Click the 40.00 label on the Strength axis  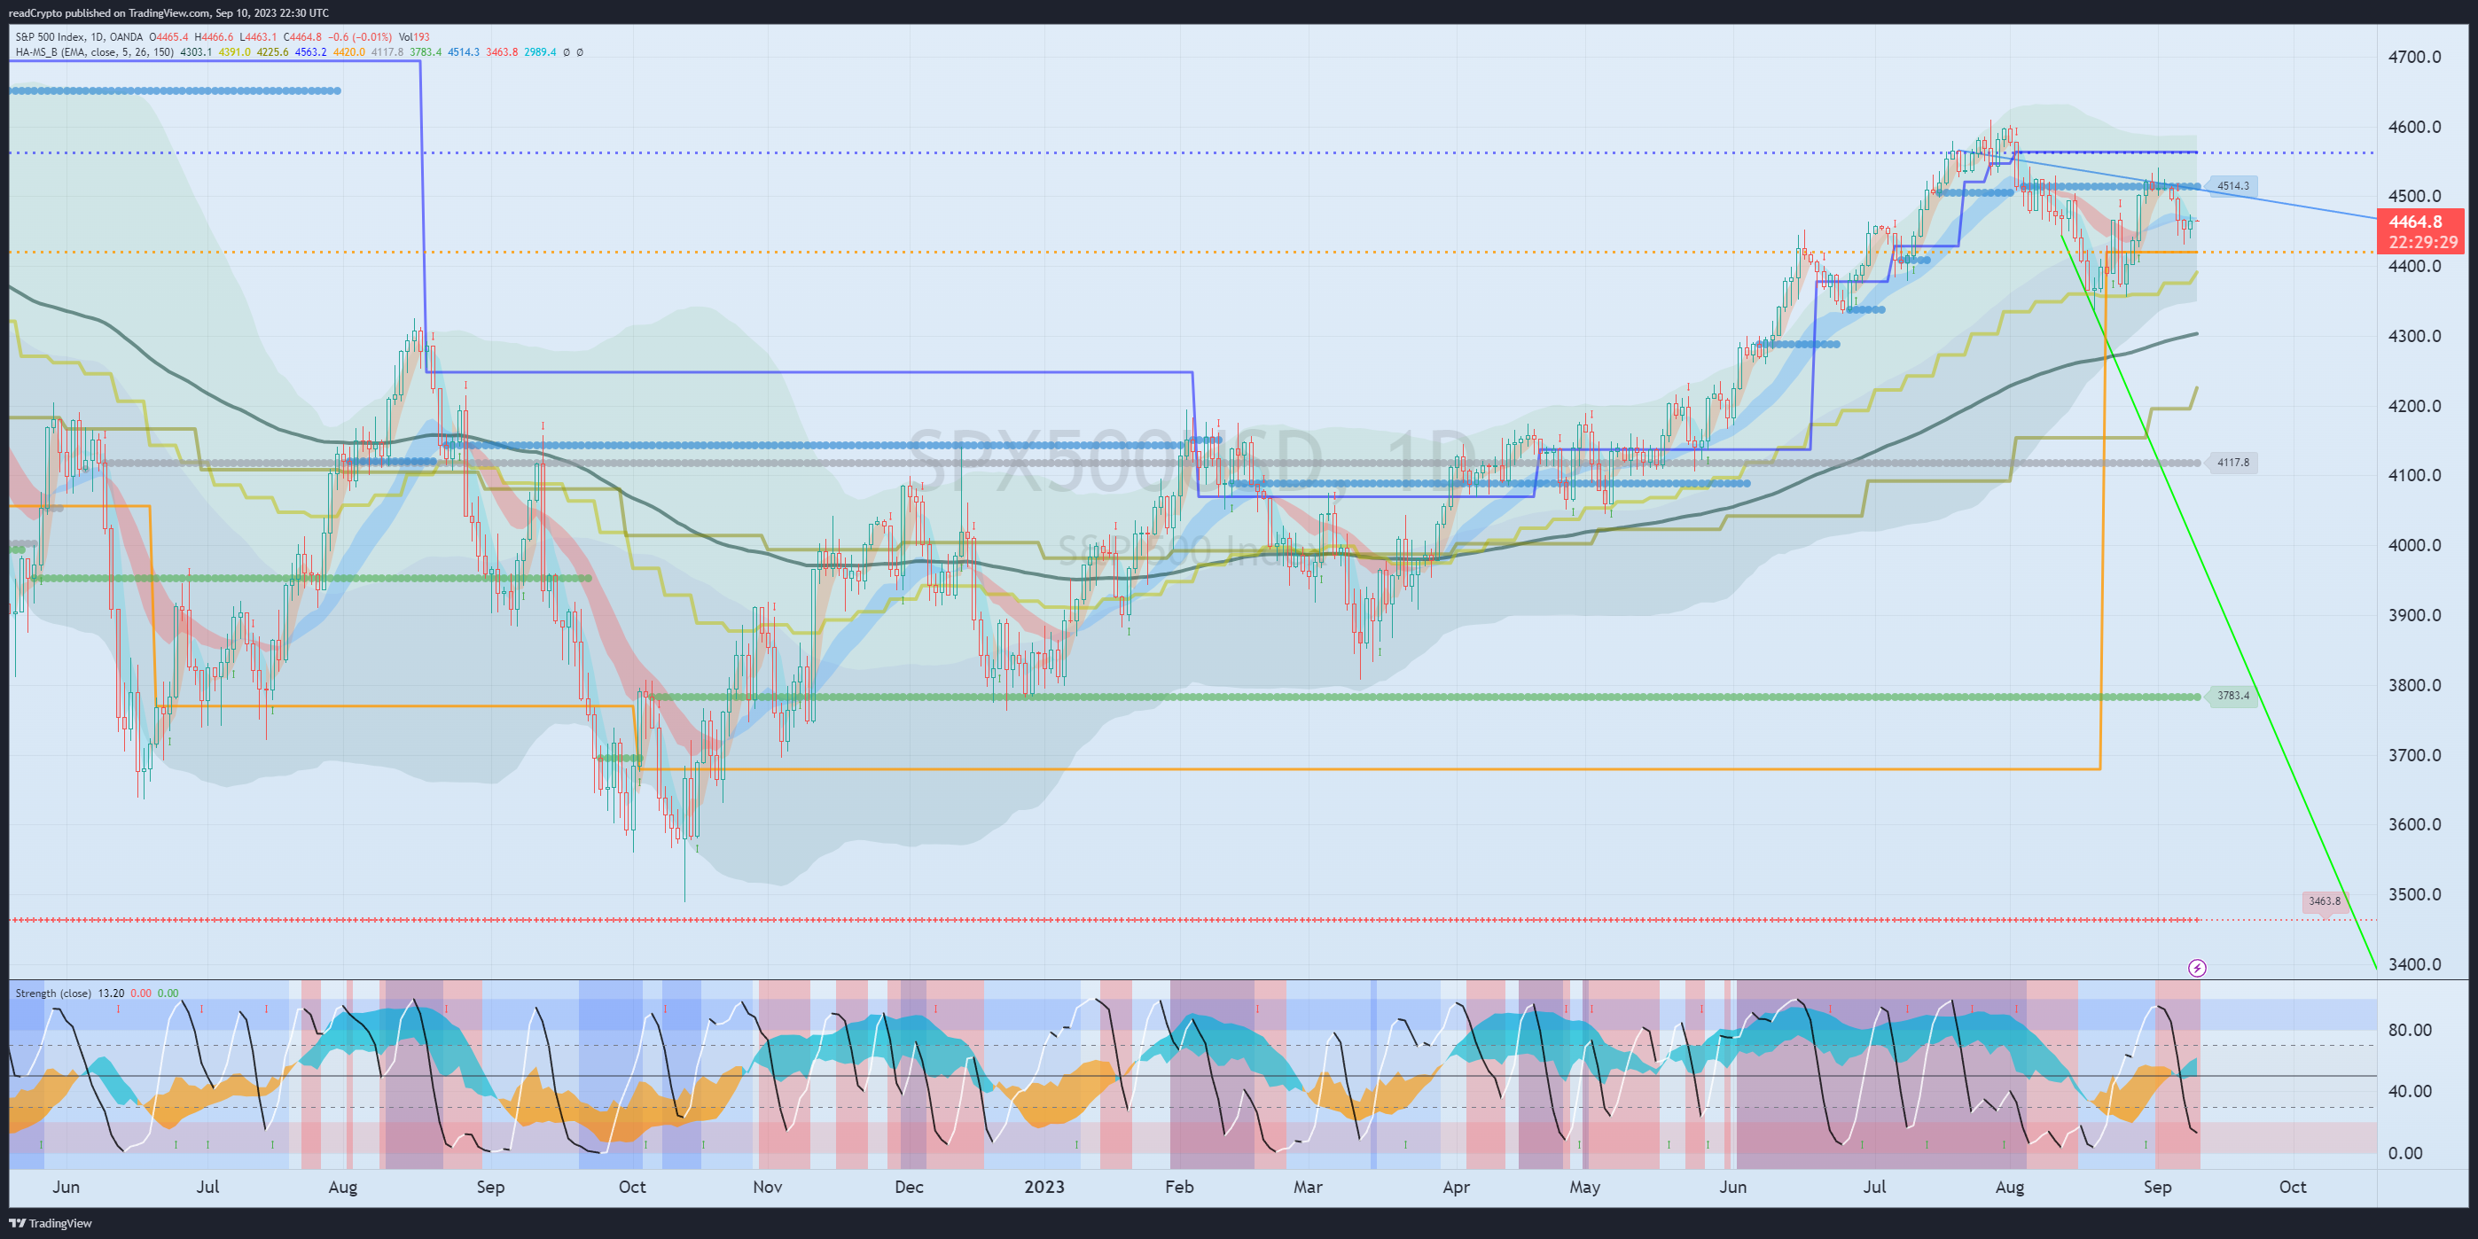tap(2410, 1091)
